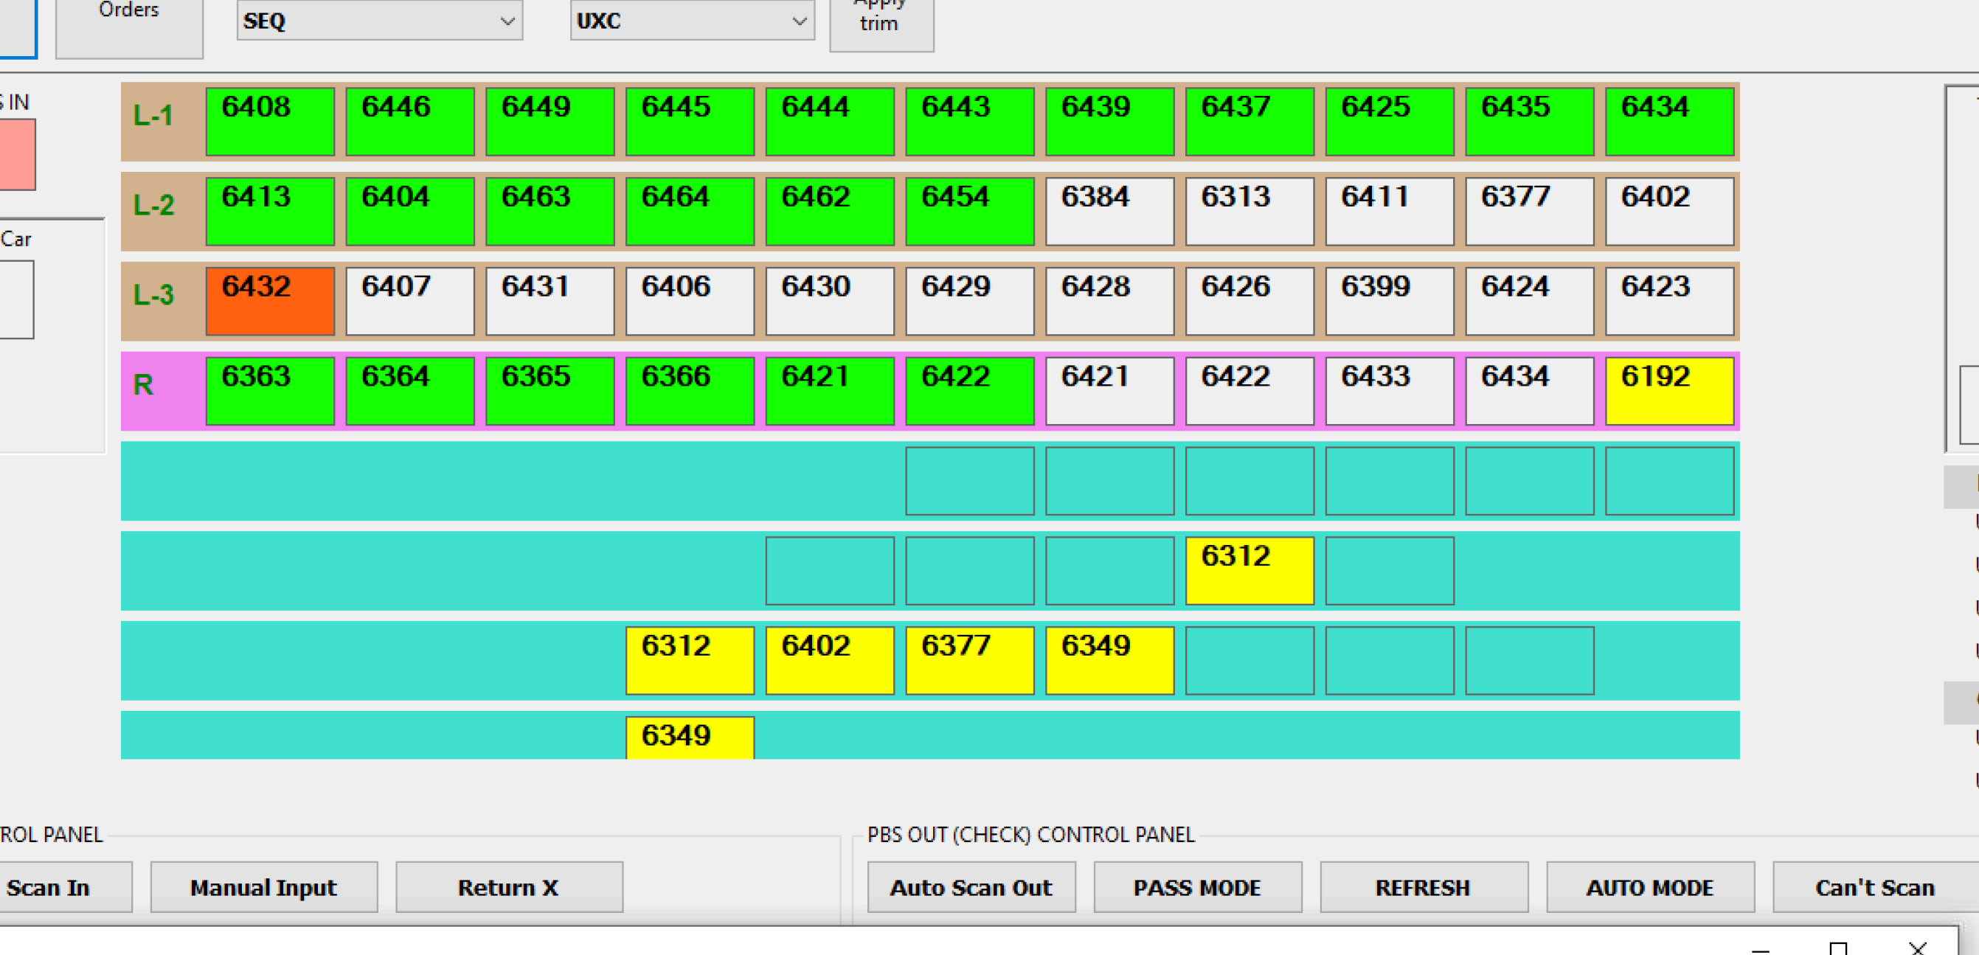The image size is (1979, 955).
Task: Click the Auto Scan Out button
Action: (x=970, y=887)
